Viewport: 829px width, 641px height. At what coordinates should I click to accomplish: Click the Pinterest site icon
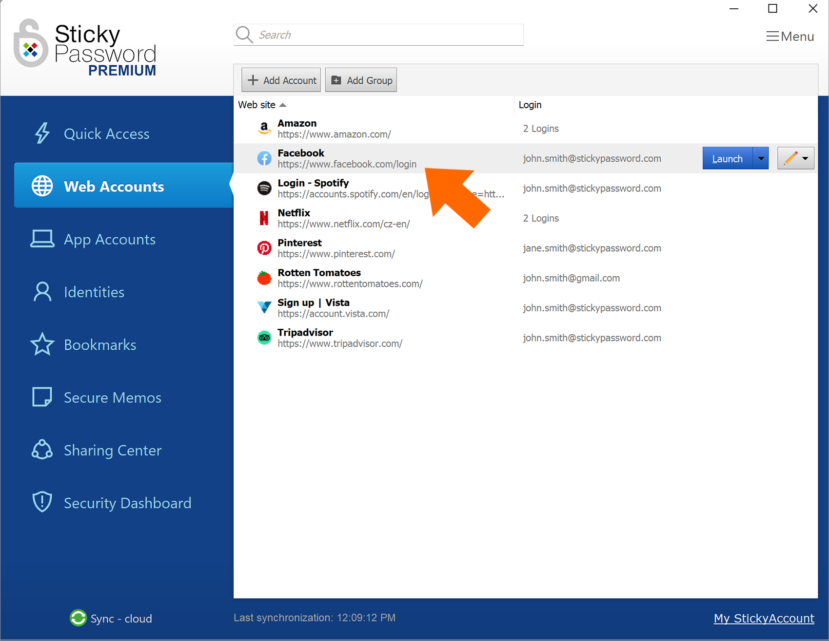264,248
